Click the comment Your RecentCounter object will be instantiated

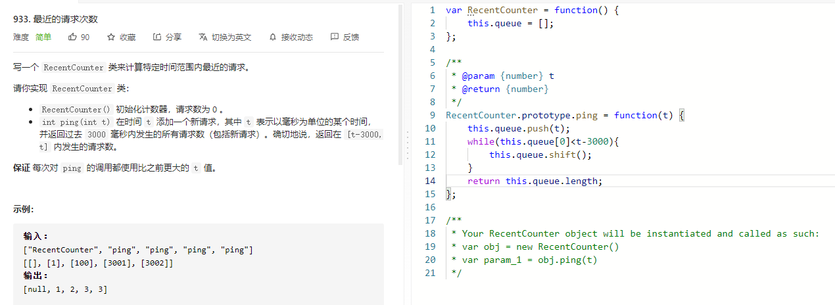click(636, 233)
